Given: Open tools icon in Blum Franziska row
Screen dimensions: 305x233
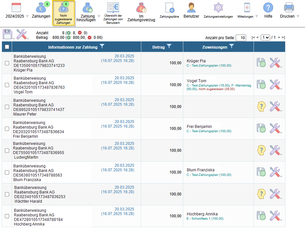Looking at the screenshot, I should coord(275,172).
